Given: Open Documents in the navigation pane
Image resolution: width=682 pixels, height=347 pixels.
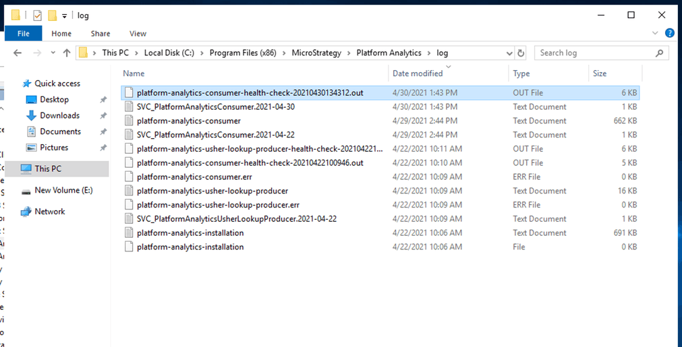Looking at the screenshot, I should pyautogui.click(x=61, y=131).
